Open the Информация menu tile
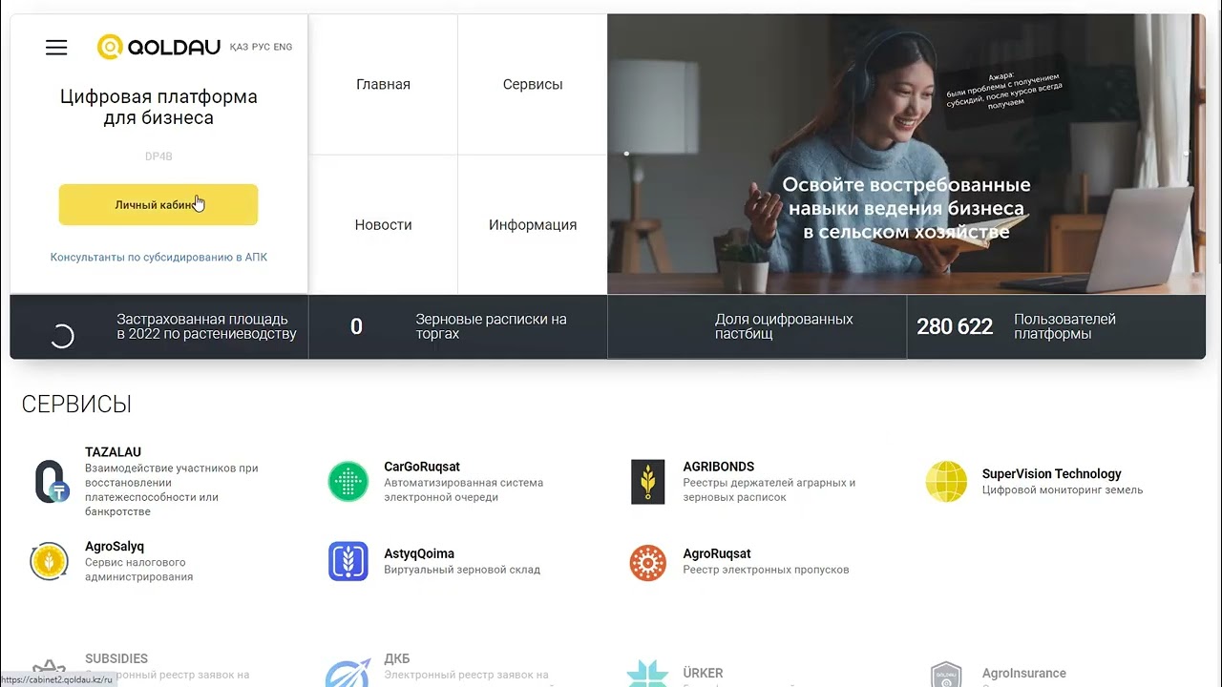Screen dimensions: 1222x687 point(533,225)
